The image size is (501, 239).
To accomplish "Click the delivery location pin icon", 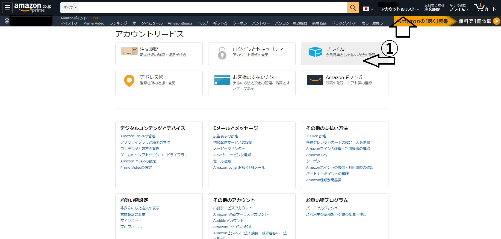I will pyautogui.click(x=7, y=21).
